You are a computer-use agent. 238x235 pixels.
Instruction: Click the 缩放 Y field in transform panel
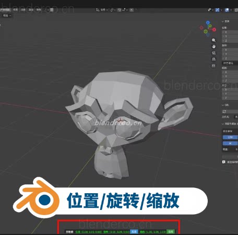230,76
